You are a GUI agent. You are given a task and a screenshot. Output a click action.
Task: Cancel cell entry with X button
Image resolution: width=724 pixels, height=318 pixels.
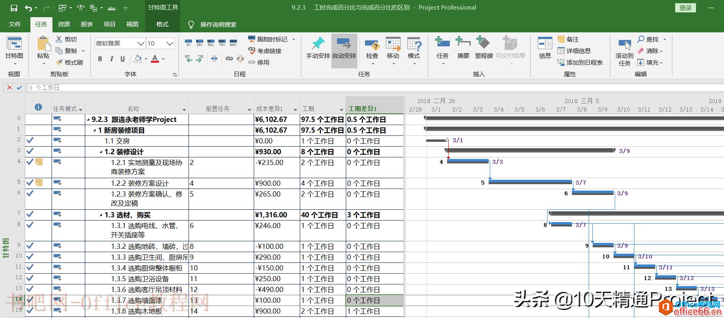(10, 87)
